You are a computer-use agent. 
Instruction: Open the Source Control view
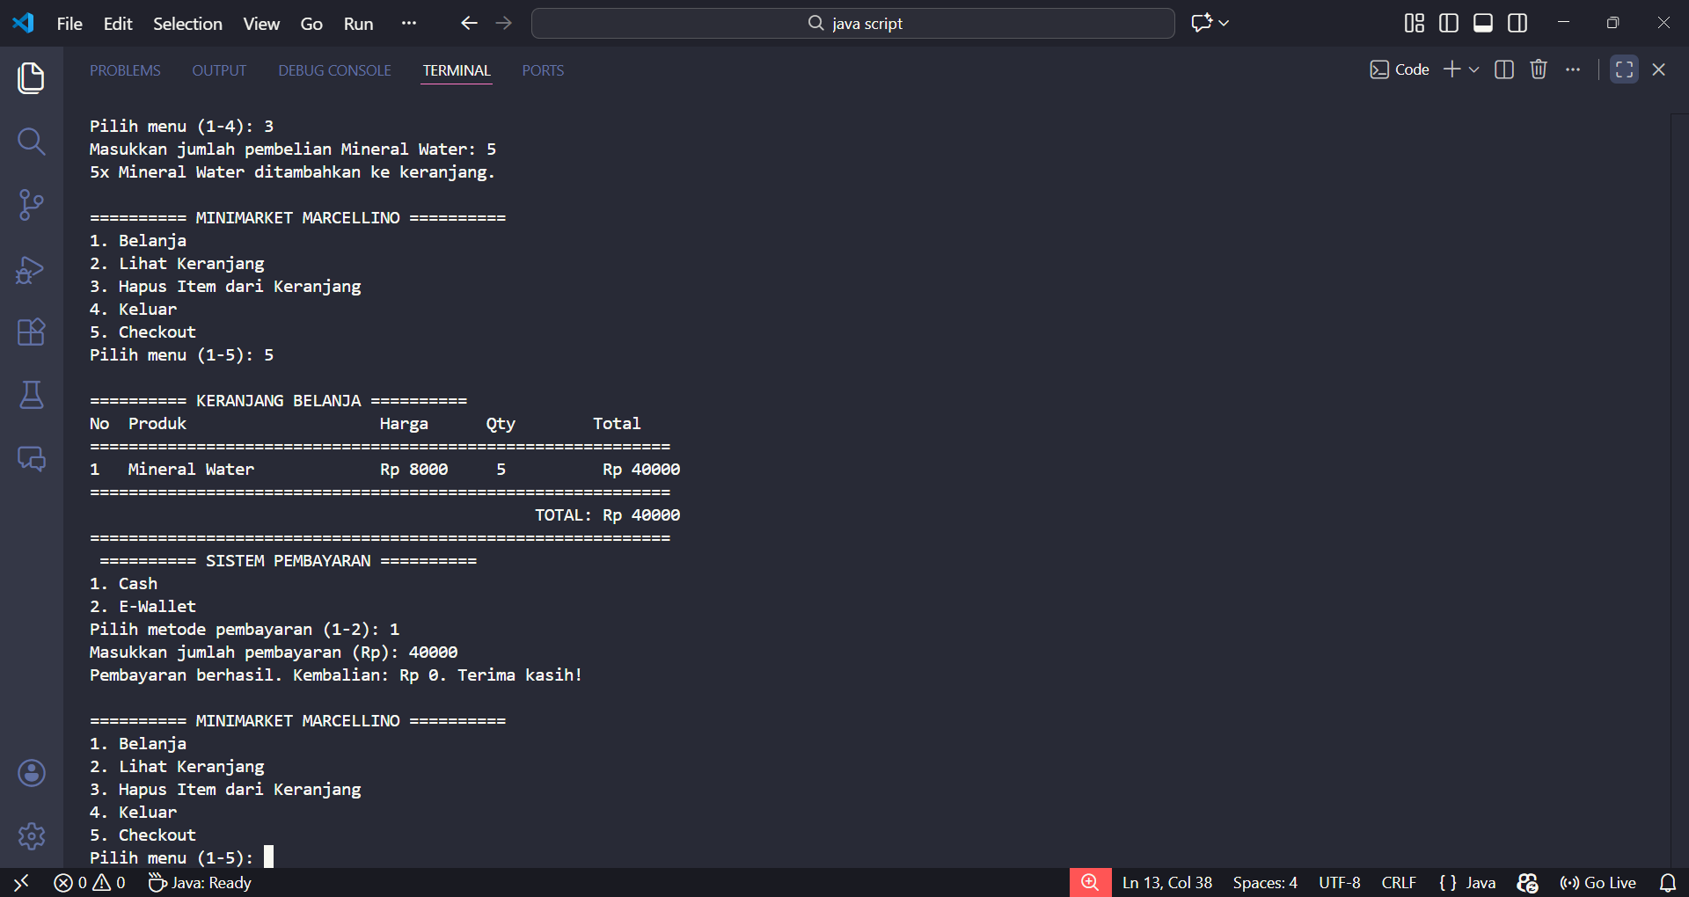point(32,205)
